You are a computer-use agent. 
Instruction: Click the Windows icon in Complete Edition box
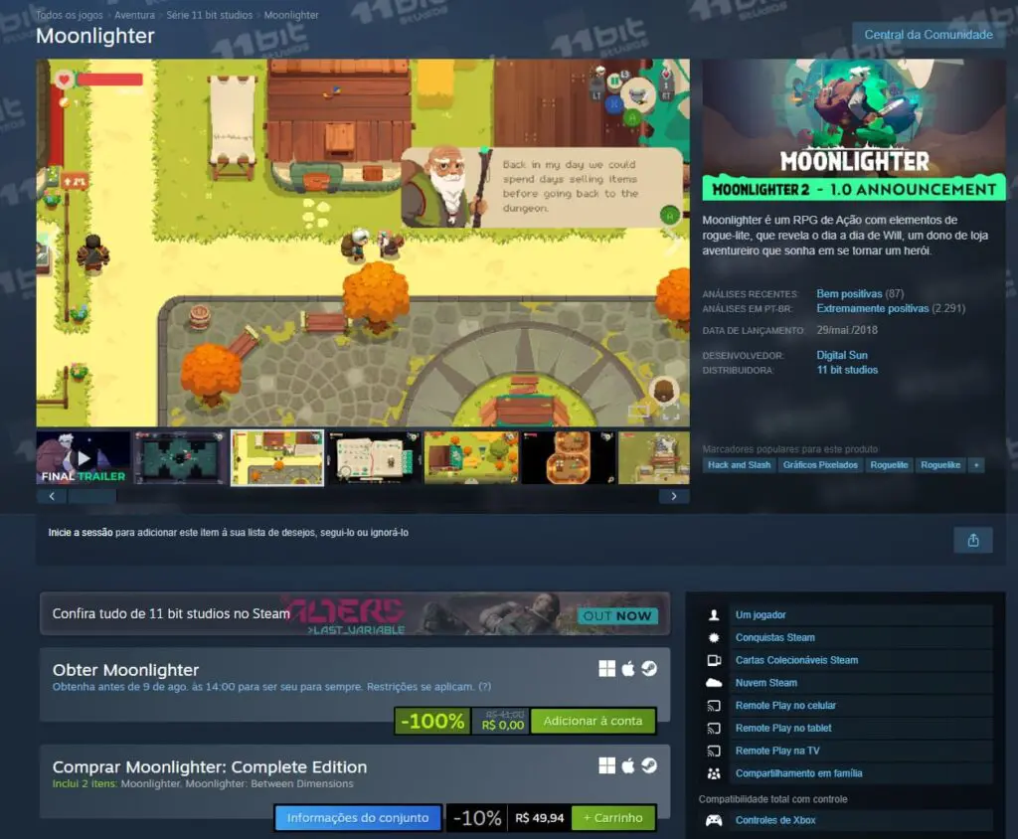pyautogui.click(x=606, y=765)
